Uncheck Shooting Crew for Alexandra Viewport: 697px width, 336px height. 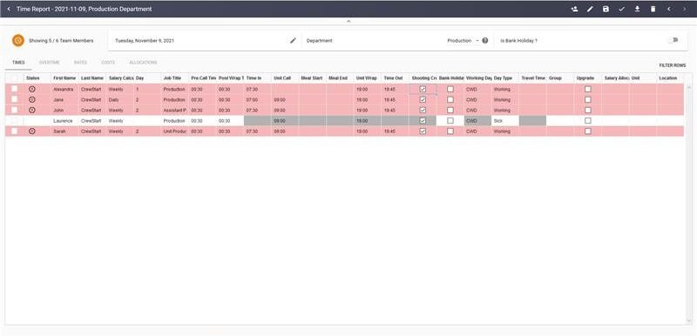[x=423, y=89]
